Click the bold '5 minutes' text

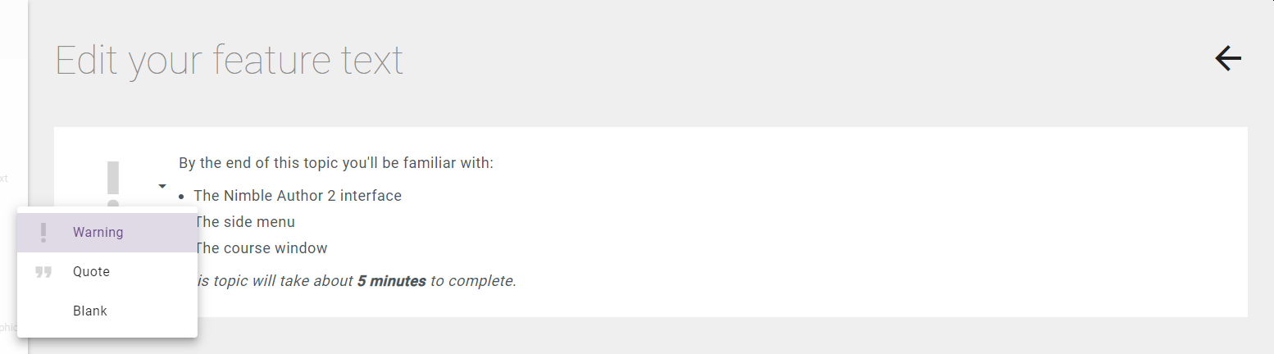pyautogui.click(x=392, y=281)
